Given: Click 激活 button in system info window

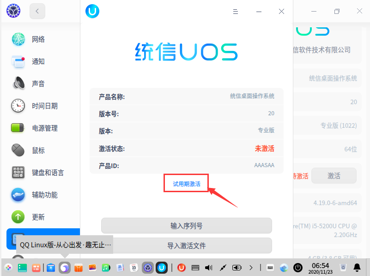Looking at the screenshot, I should click(x=334, y=176).
